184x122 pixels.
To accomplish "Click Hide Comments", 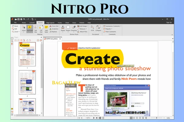I will click(x=109, y=32).
